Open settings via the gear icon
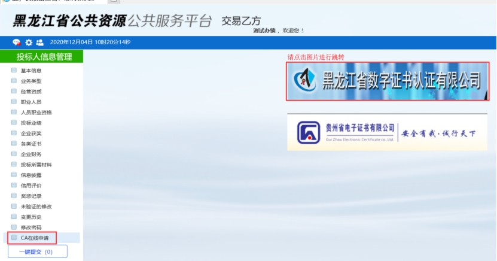Viewport: 497px width, 261px height. click(x=28, y=43)
